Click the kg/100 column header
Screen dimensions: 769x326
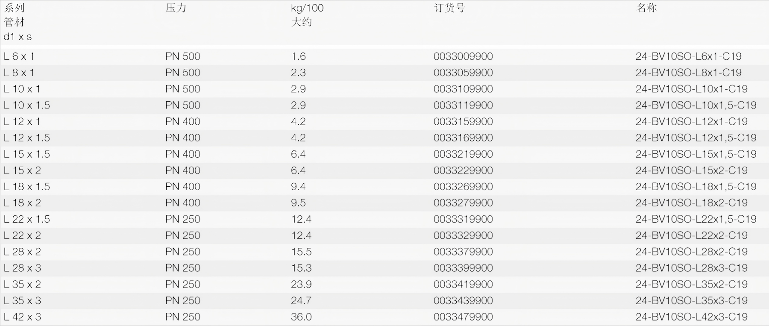[307, 8]
